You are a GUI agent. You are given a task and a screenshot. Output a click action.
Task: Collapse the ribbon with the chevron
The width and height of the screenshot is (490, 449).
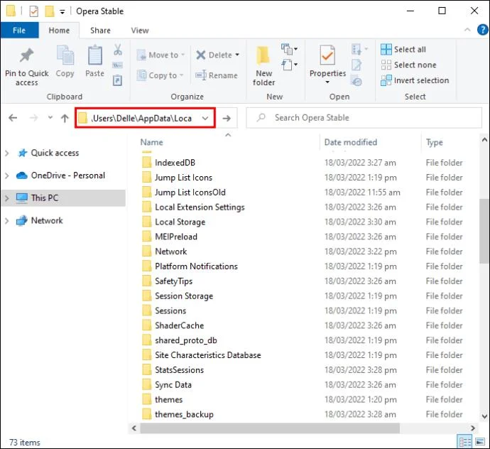pyautogui.click(x=467, y=30)
